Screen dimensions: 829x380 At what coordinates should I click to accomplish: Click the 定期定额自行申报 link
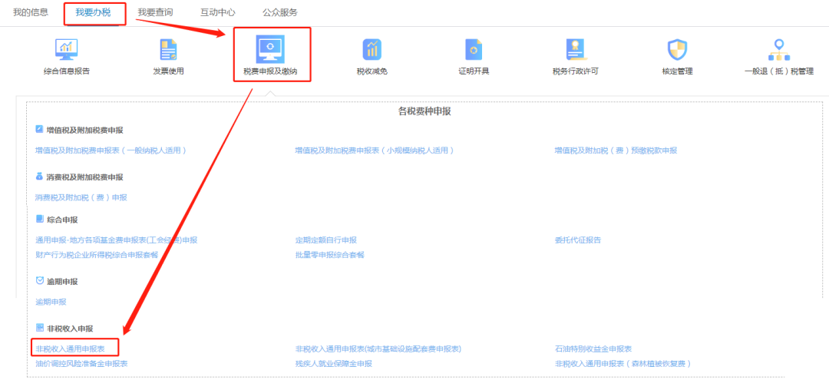pyautogui.click(x=326, y=240)
